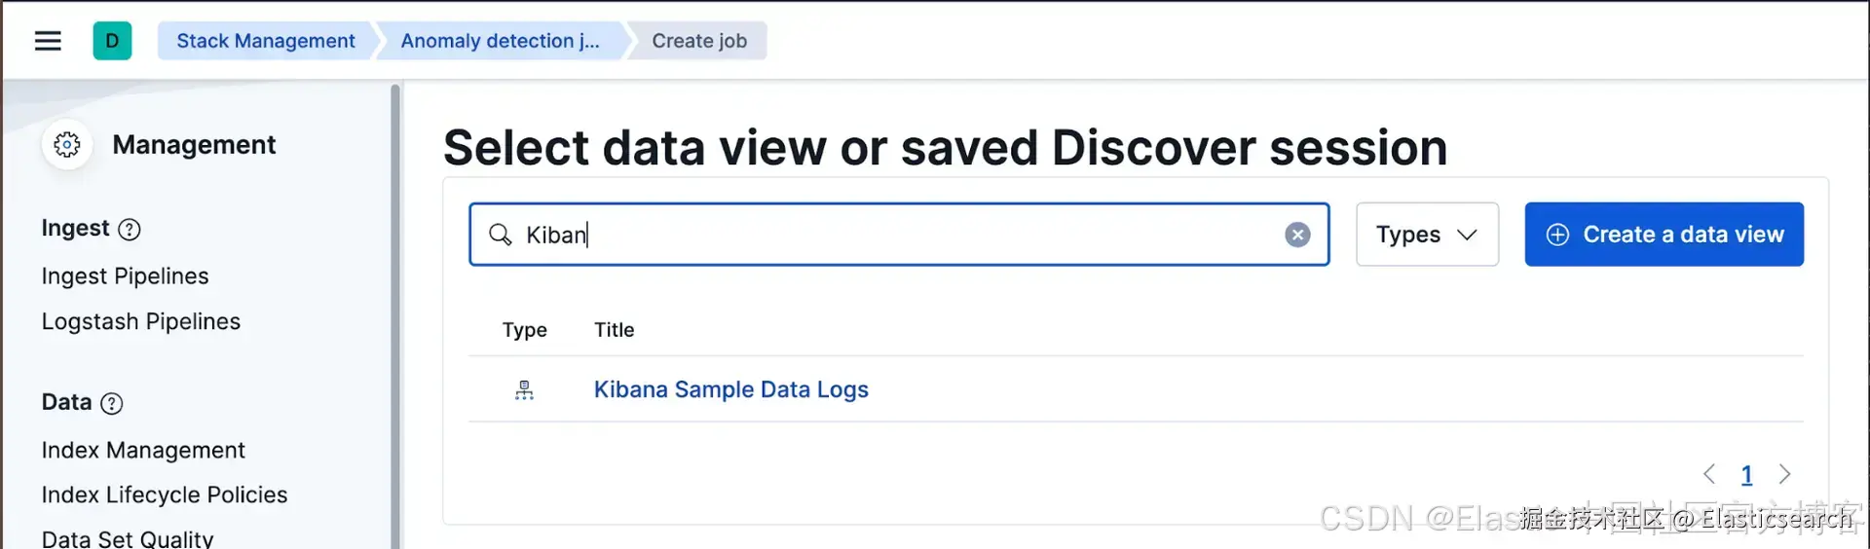
Task: Click the data view type icon
Action: 524,390
